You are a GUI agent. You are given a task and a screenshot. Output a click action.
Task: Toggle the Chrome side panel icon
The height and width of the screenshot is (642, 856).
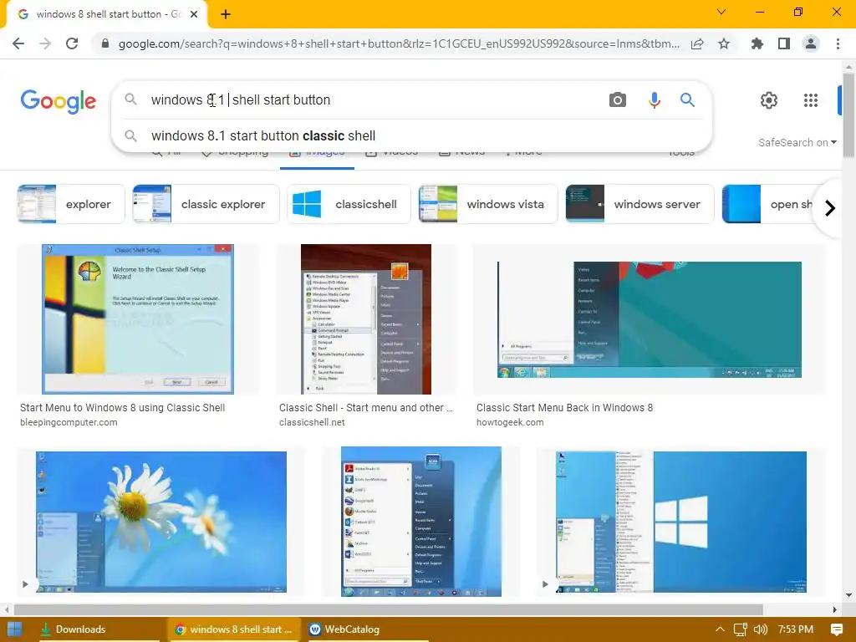(x=784, y=43)
